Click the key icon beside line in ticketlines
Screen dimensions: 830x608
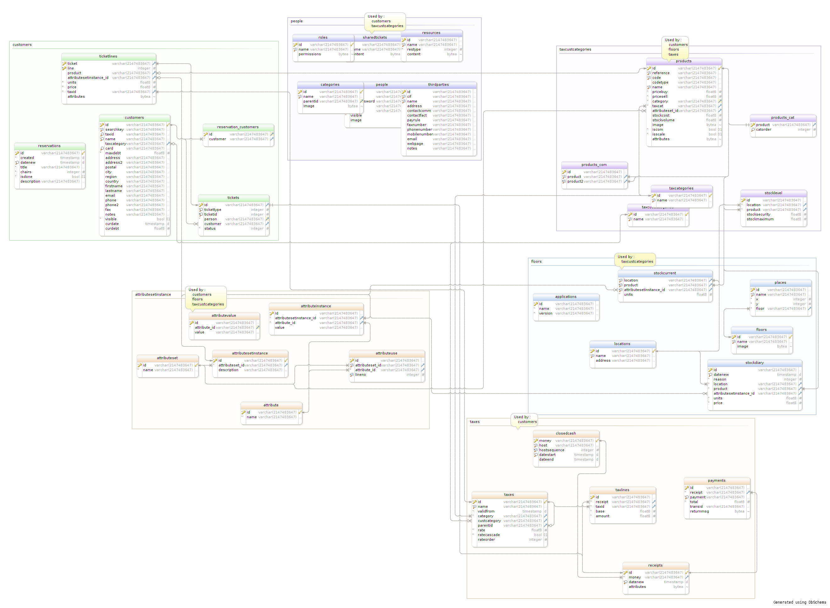tap(64, 68)
